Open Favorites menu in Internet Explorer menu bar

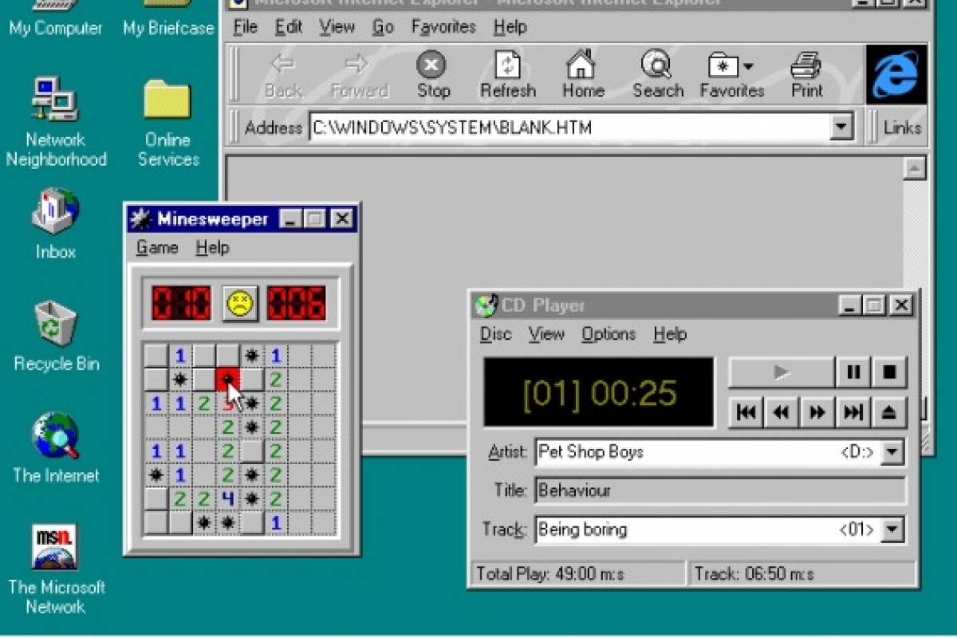443,27
